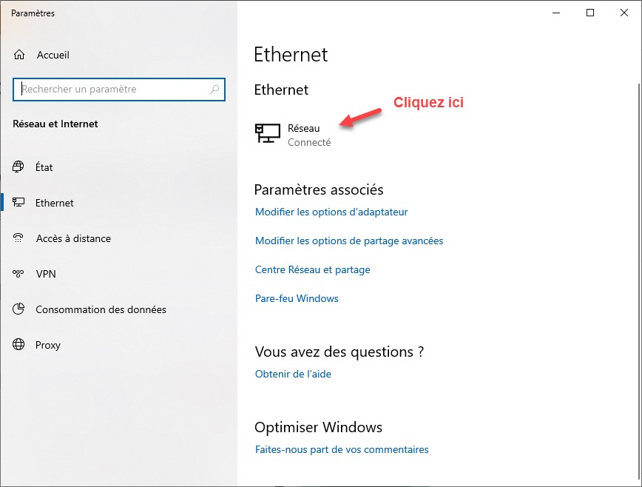Click the search magnifier icon
Image resolution: width=642 pixels, height=487 pixels.
pos(215,90)
